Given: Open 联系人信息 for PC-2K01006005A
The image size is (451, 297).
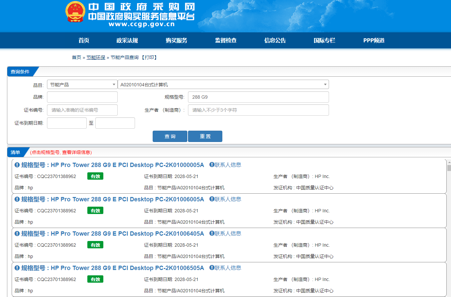Looking at the screenshot, I should tap(228, 199).
